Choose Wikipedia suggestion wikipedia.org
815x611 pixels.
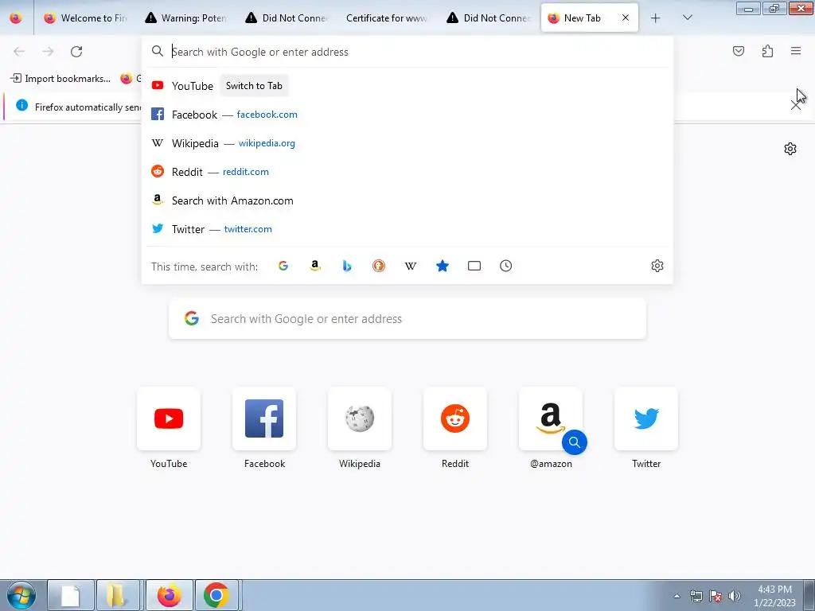pyautogui.click(x=407, y=143)
